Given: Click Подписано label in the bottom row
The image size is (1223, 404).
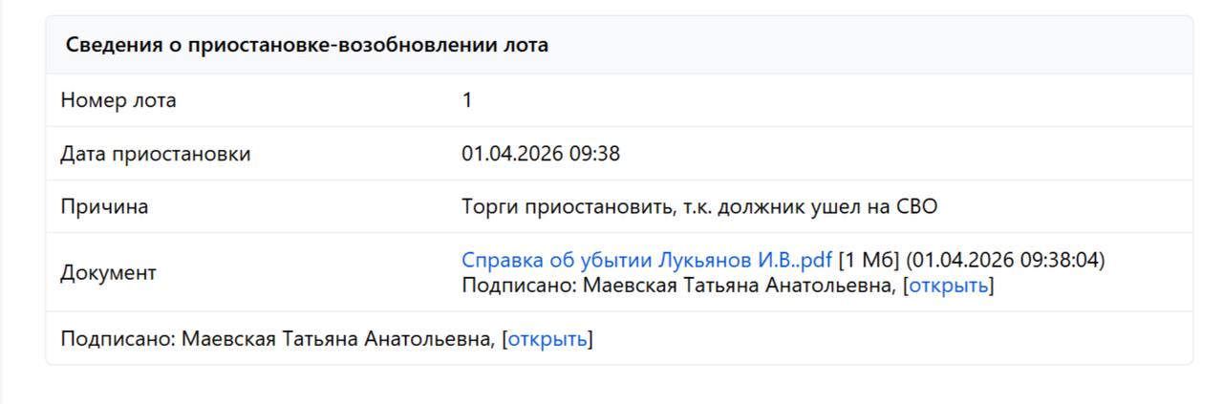Looking at the screenshot, I should point(118,339).
